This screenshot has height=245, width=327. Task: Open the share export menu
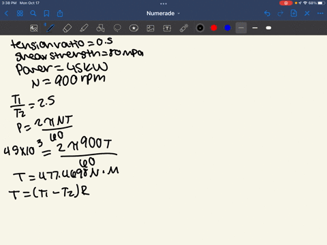click(x=60, y=14)
